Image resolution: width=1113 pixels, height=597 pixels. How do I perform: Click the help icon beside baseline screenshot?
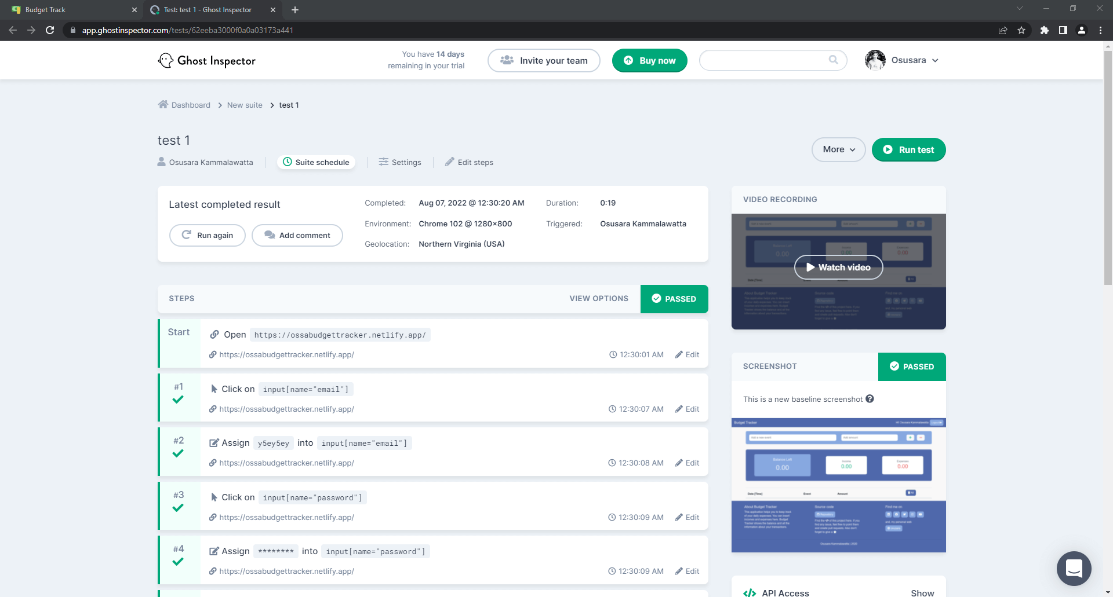870,399
